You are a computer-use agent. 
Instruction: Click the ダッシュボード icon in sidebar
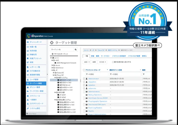28,42
